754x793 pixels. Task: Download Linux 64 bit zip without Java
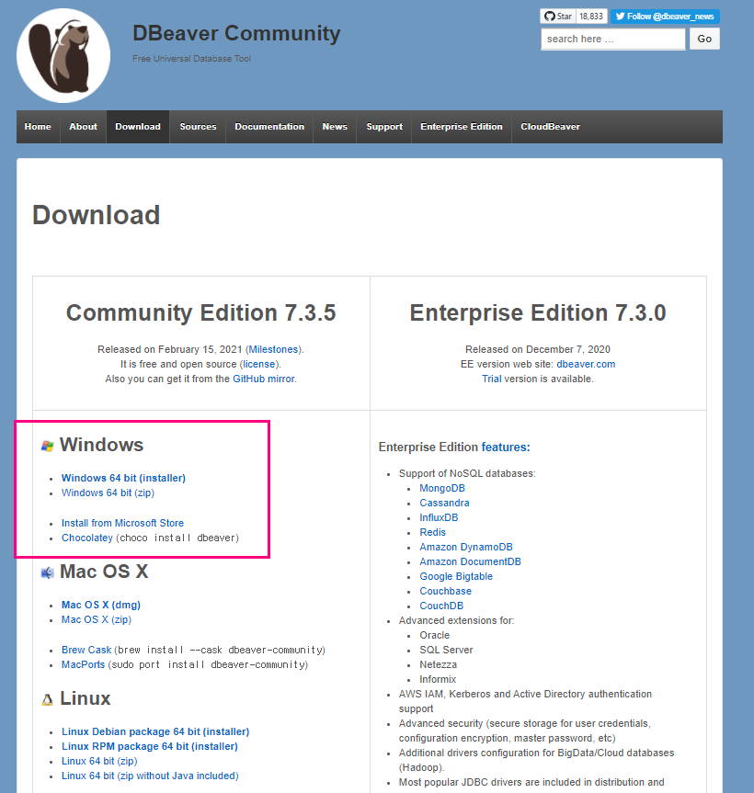(x=150, y=776)
